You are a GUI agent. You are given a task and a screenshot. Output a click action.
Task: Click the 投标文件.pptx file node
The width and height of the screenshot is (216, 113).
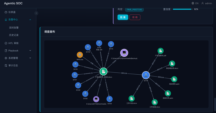coord(168,94)
